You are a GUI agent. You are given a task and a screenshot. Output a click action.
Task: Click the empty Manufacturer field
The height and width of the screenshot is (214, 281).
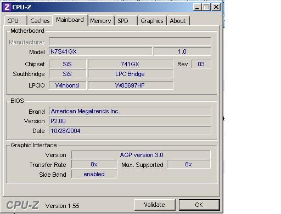pos(130,42)
